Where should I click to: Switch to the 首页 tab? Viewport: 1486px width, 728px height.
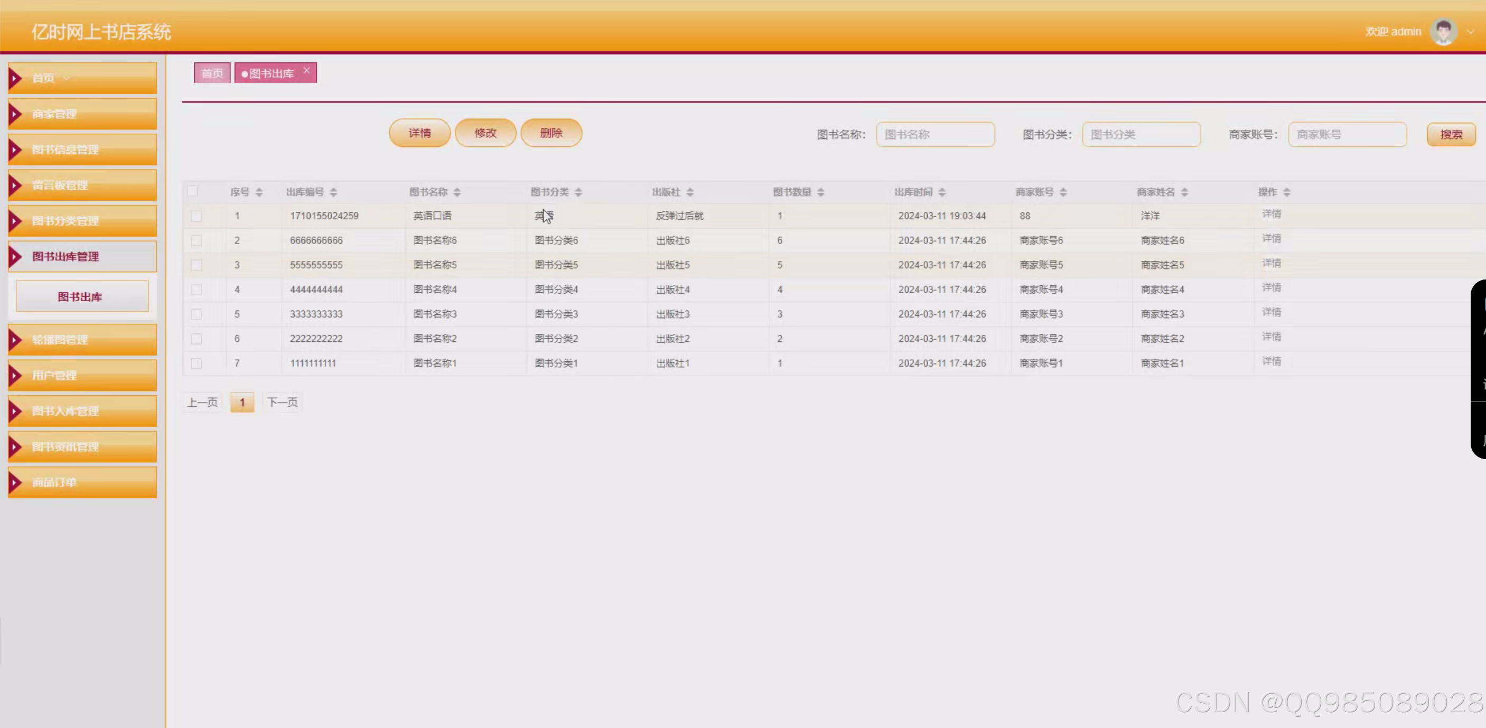click(x=212, y=73)
